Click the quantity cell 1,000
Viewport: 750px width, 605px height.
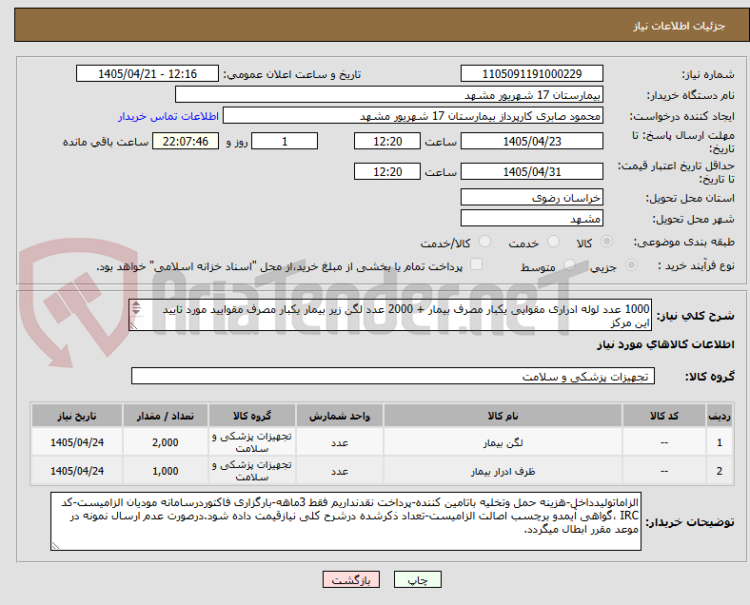tap(166, 472)
